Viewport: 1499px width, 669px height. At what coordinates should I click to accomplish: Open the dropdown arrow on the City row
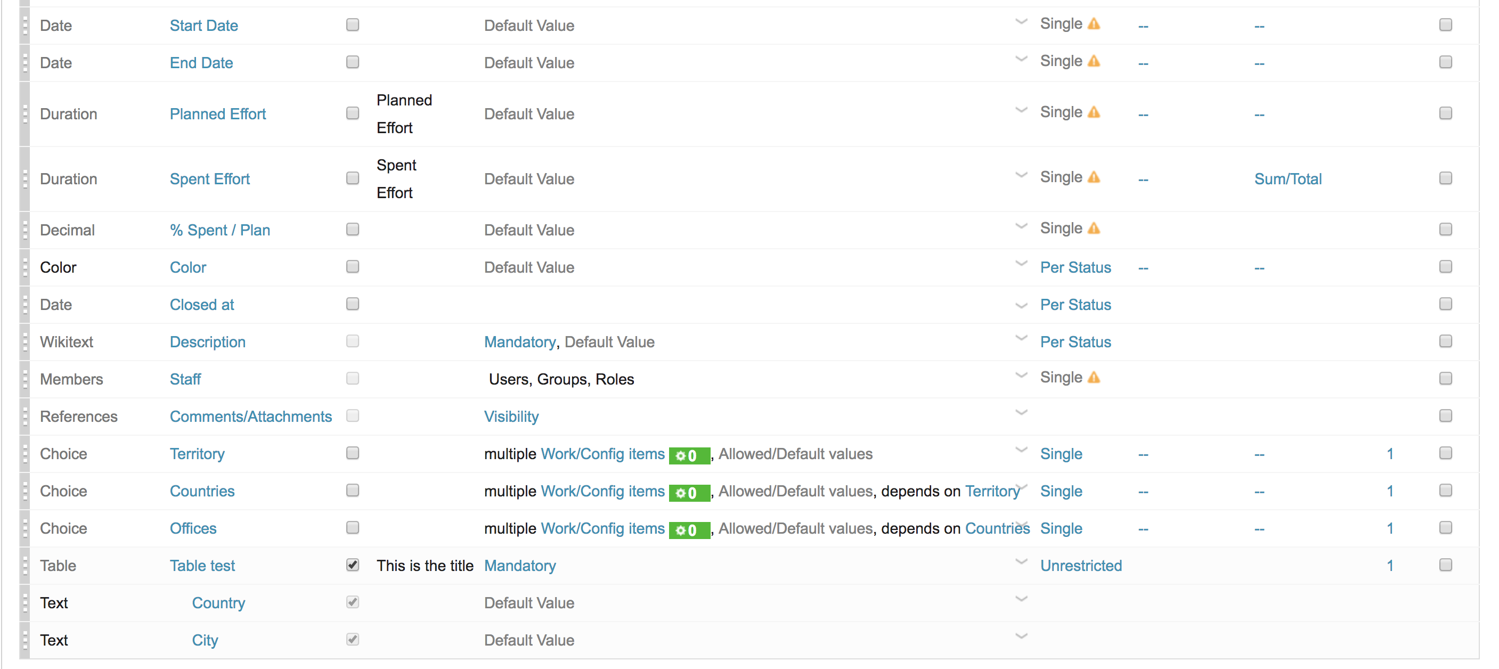point(1021,636)
